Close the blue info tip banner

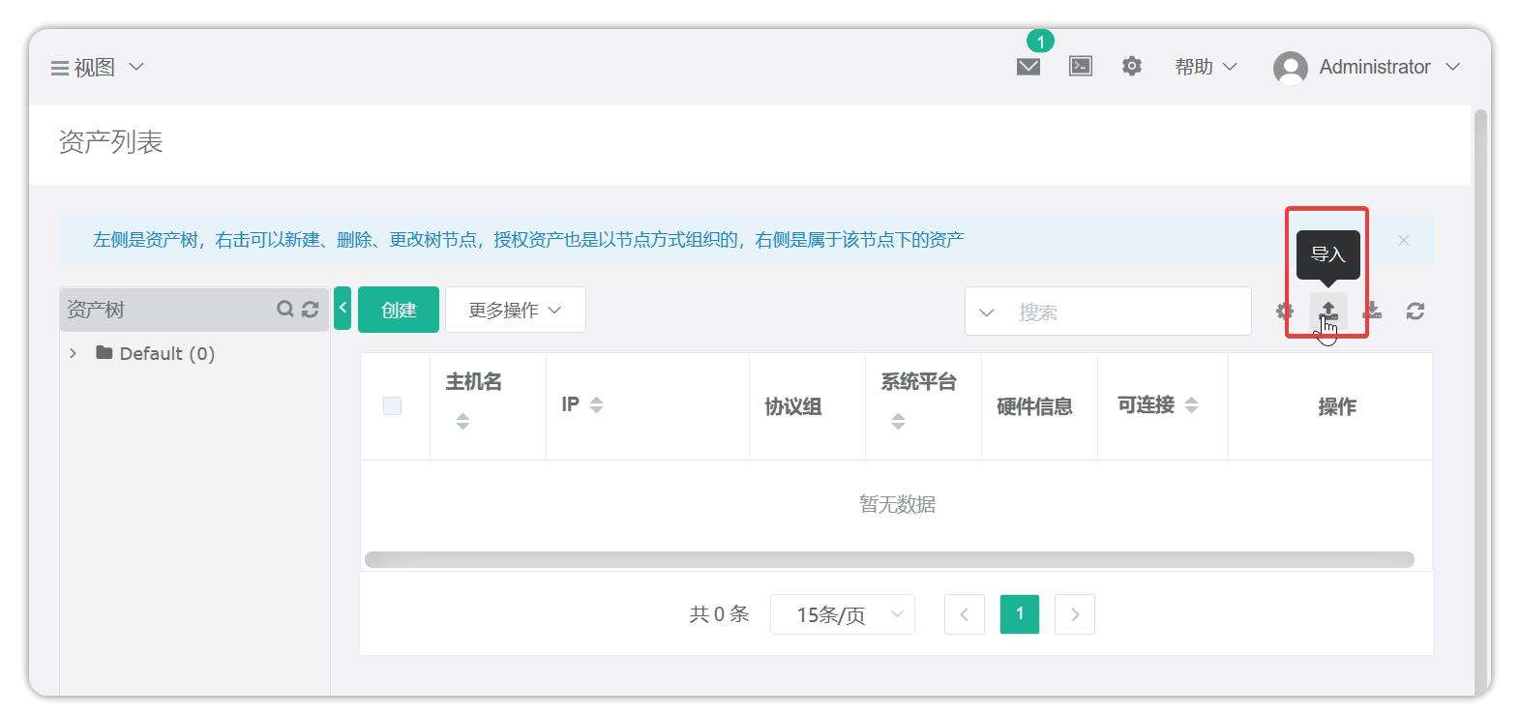tap(1404, 240)
